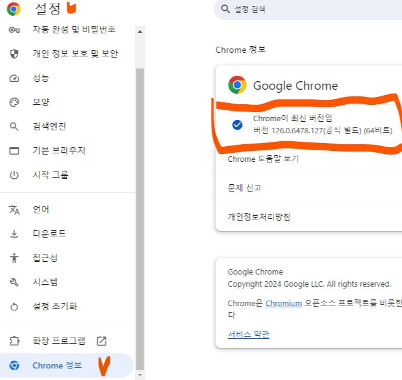Click the speedometer icon for 성능

click(14, 78)
